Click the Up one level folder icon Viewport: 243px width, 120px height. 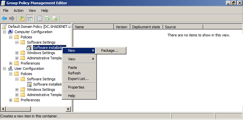point(22,19)
